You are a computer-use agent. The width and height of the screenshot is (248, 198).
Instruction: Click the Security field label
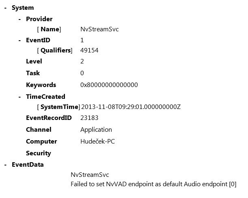[x=39, y=153]
